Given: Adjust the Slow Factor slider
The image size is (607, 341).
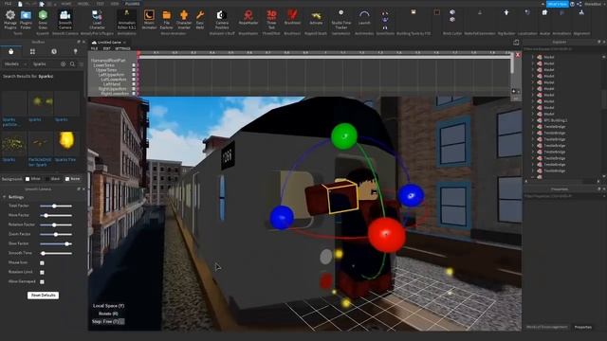Looking at the screenshot, I should click(x=56, y=244).
